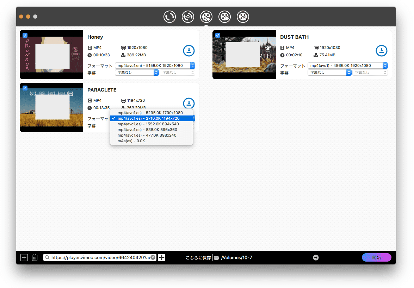Choose the m4a(es) audio-only option
Screen dimensions: 414x288
(131, 141)
